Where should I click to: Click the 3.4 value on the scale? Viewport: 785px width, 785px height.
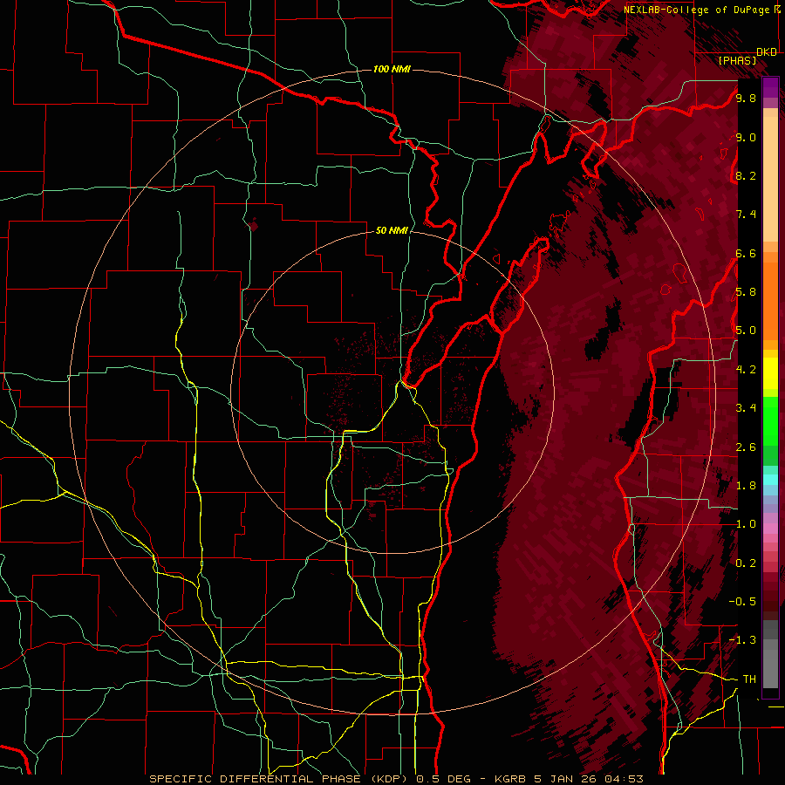point(746,408)
